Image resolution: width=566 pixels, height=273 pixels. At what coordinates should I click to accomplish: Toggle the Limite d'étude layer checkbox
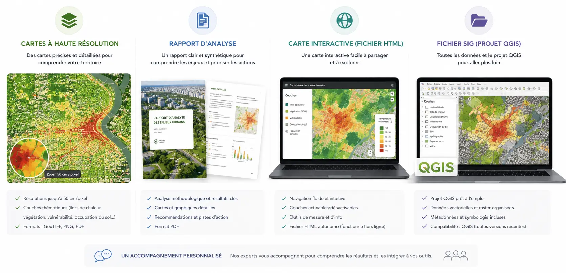(427, 107)
